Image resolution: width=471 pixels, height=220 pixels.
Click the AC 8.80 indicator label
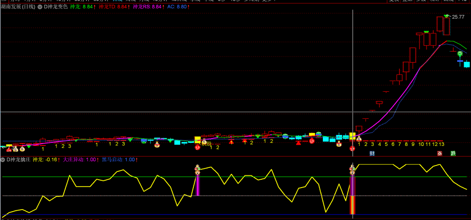tap(177, 8)
